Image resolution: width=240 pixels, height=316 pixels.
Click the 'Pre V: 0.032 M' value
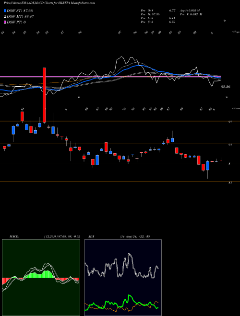tap(191, 14)
